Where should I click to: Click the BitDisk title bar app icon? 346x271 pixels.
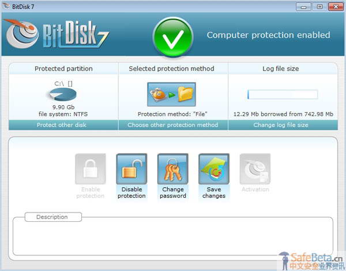pos(6,6)
